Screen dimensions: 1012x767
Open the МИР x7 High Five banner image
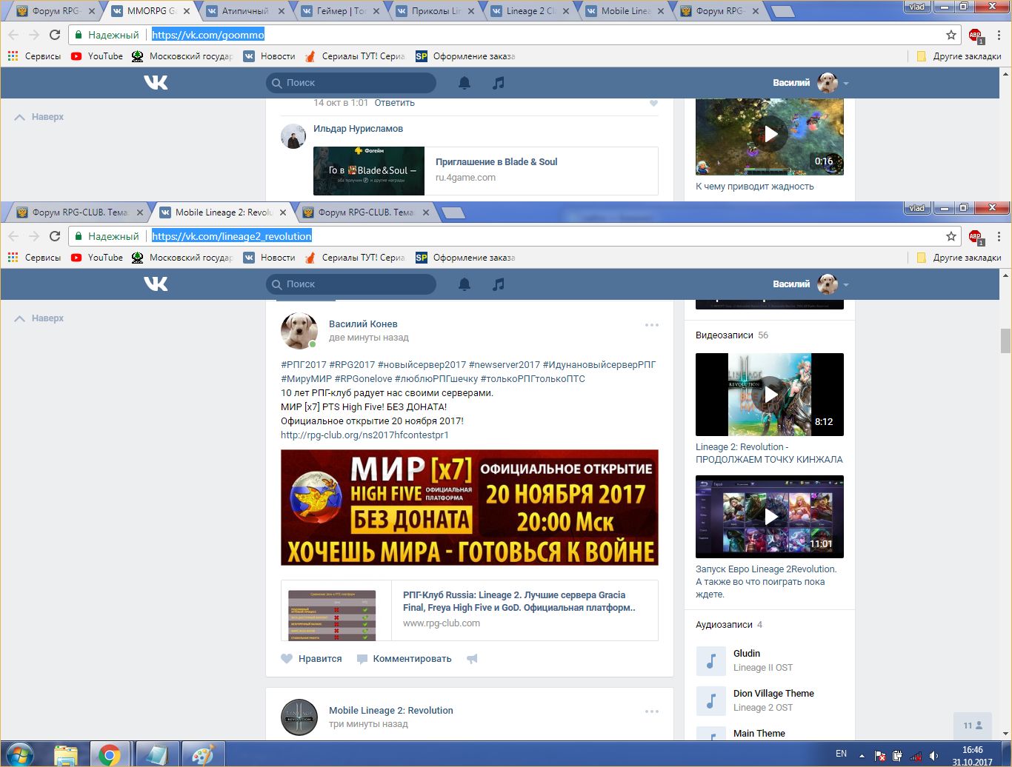tap(470, 508)
